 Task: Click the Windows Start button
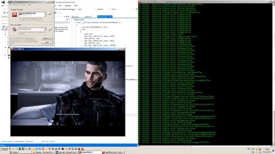click(4, 149)
